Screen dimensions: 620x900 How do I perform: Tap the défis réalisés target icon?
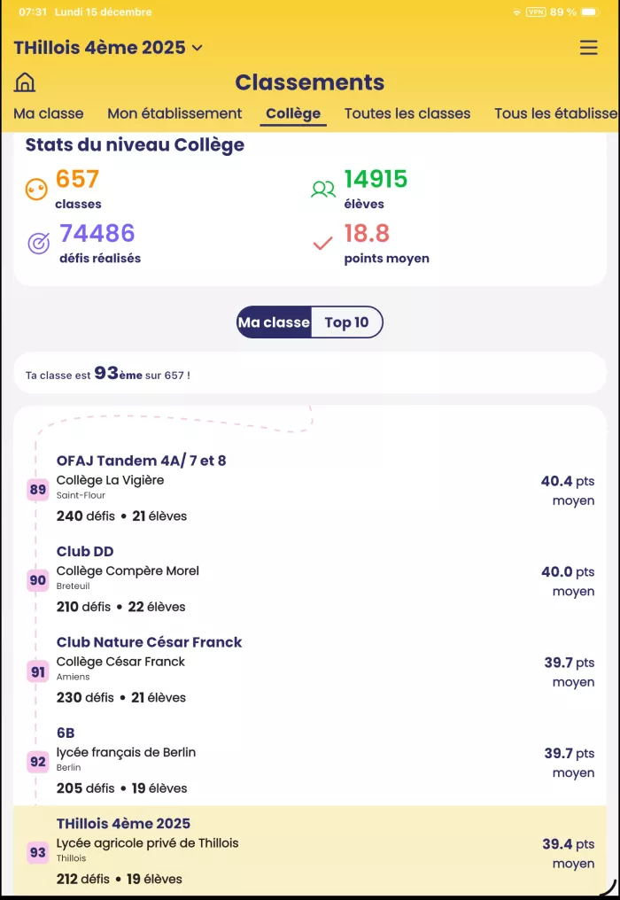(38, 244)
